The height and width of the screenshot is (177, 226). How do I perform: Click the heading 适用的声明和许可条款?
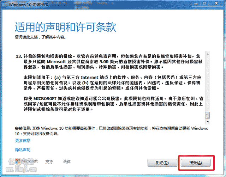tap(65, 27)
